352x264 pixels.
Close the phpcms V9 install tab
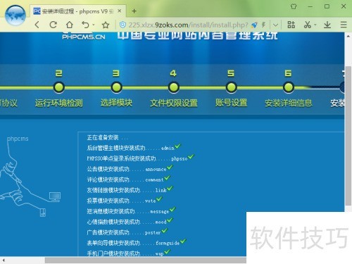(x=120, y=11)
